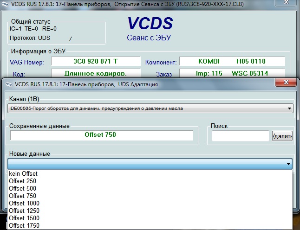
Task: Select 'kein Offset' from the list
Action: click(23, 173)
